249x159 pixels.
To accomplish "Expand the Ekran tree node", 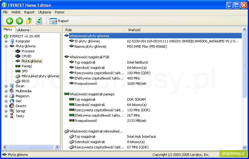I will click(6, 86).
